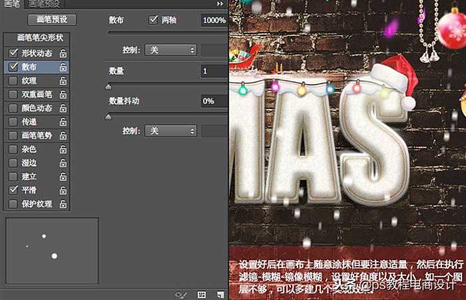Click the 画笔预设 button

(52, 19)
